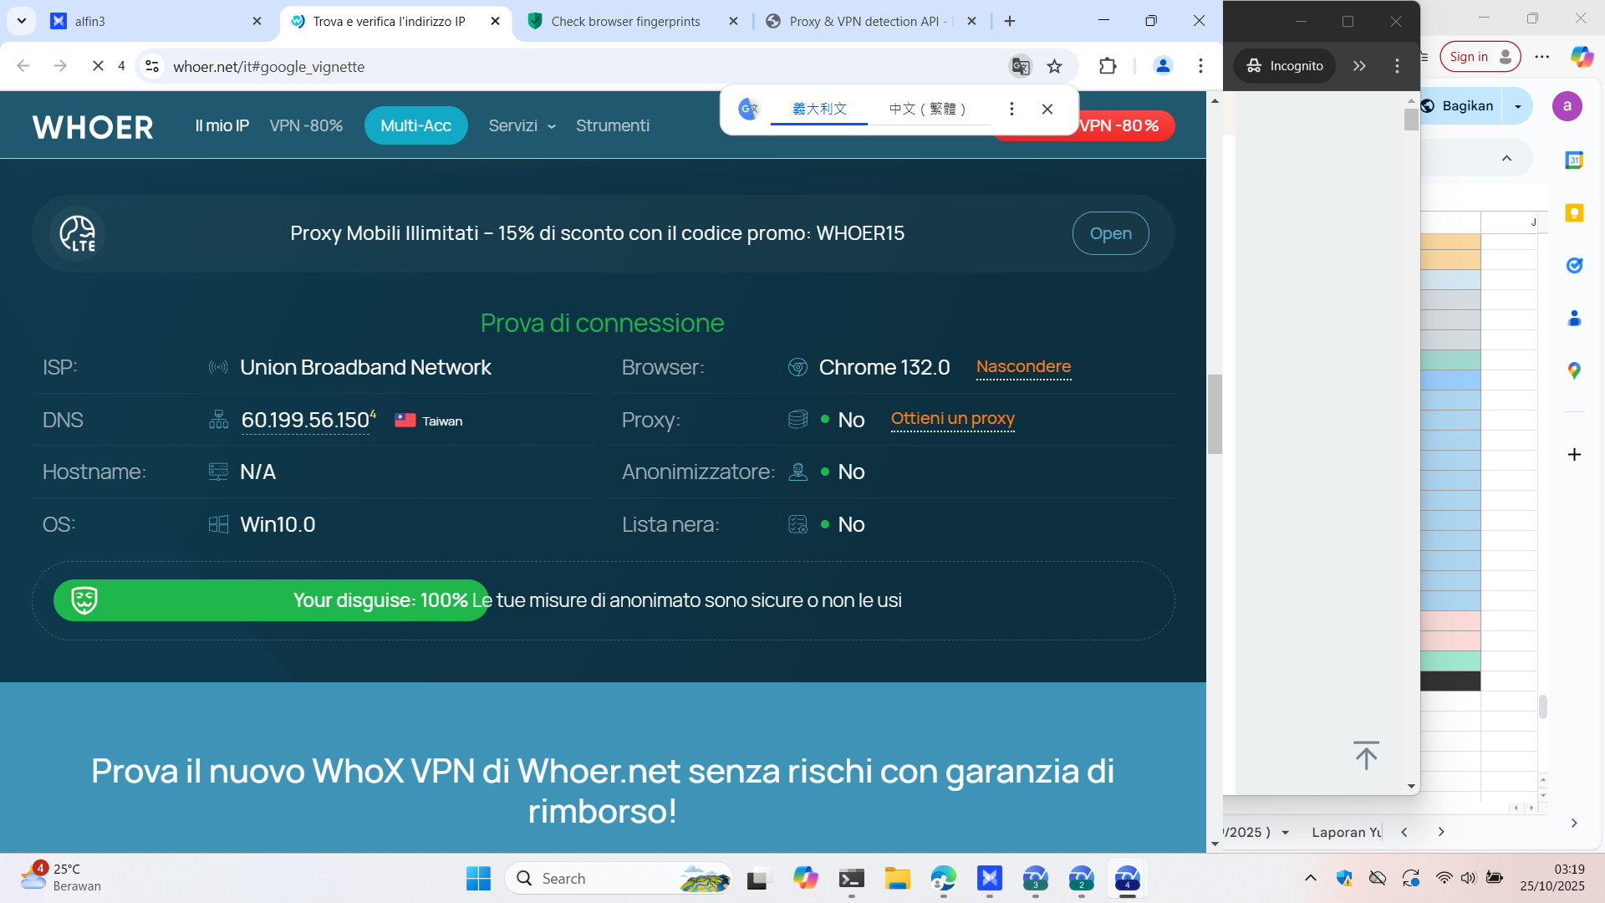Click the Incognito badge in the second window
Screen dimensions: 1605x903
point(1285,66)
